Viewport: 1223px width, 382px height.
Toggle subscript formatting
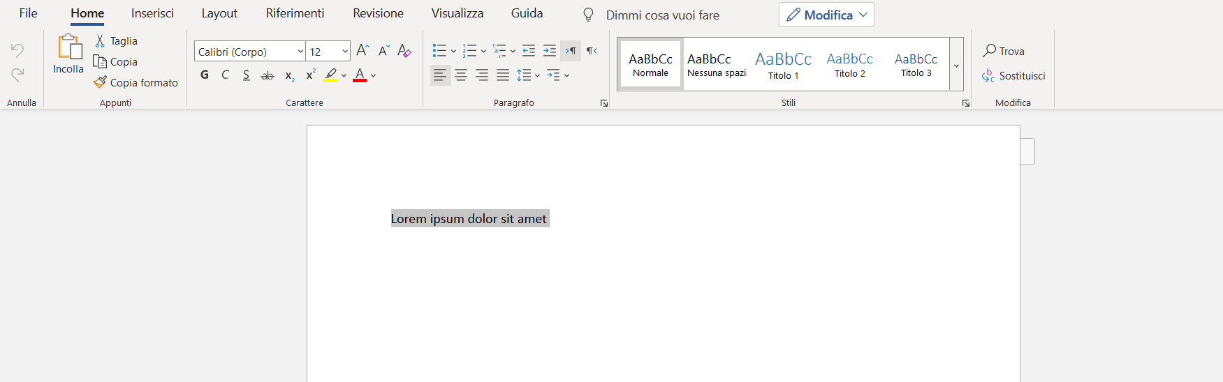point(290,75)
